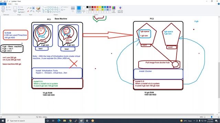Choose the Triangle shape in gallery
The image size is (220, 123).
[x=57, y=7]
